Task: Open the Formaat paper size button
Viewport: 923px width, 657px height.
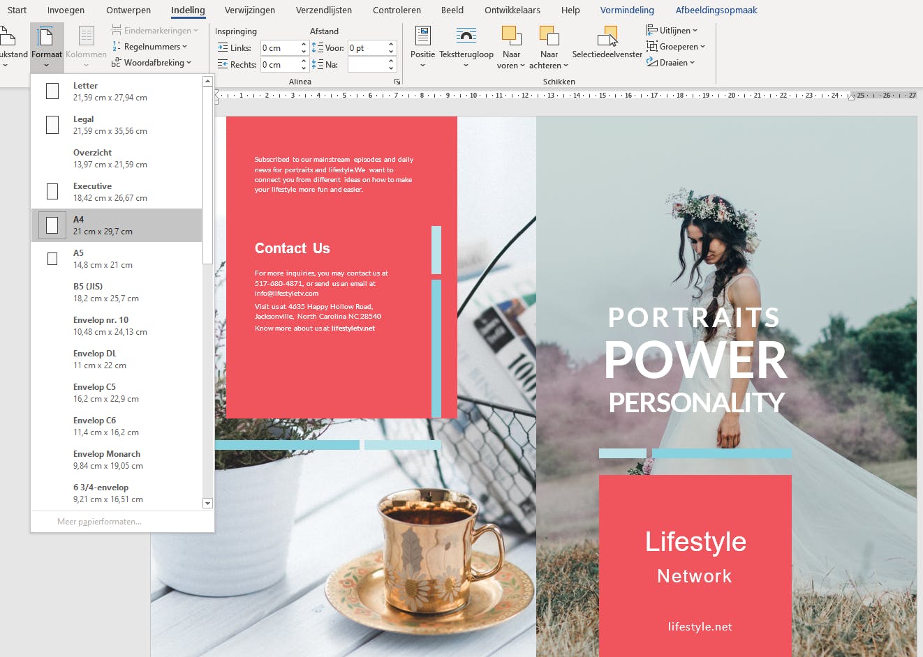Action: coord(47,47)
